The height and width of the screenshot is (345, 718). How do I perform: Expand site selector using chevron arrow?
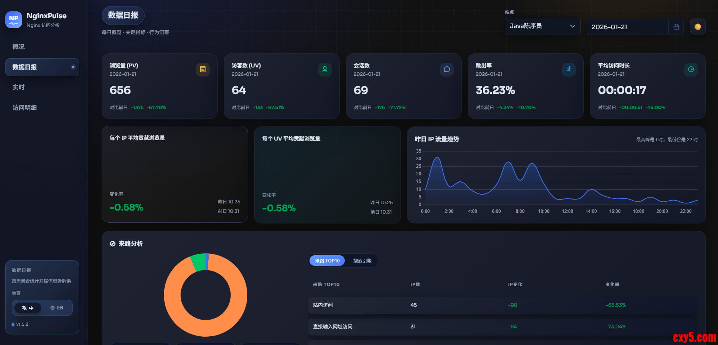[x=572, y=26]
